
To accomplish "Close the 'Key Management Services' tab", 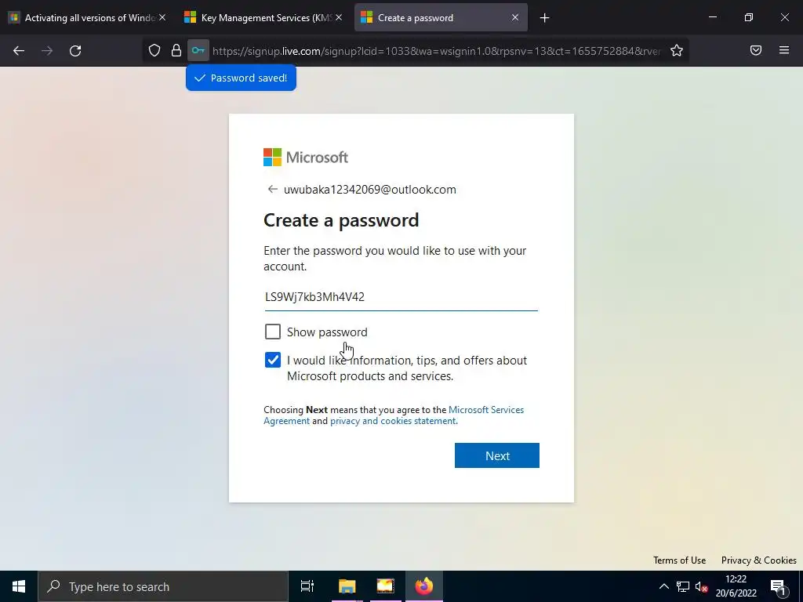I will 339,17.
